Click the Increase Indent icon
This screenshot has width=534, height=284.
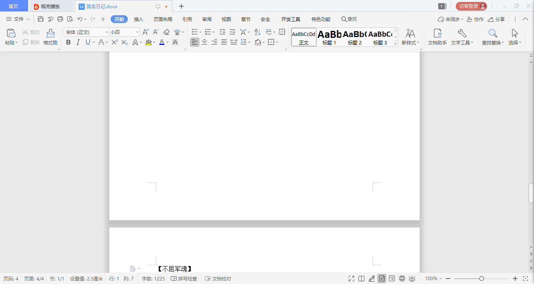232,32
